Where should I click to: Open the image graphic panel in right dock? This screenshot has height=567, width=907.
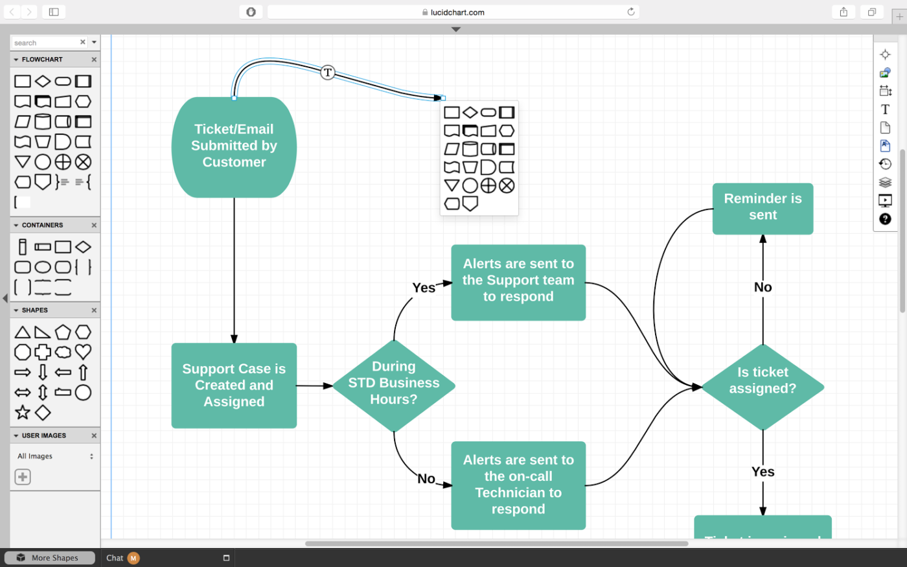click(885, 73)
